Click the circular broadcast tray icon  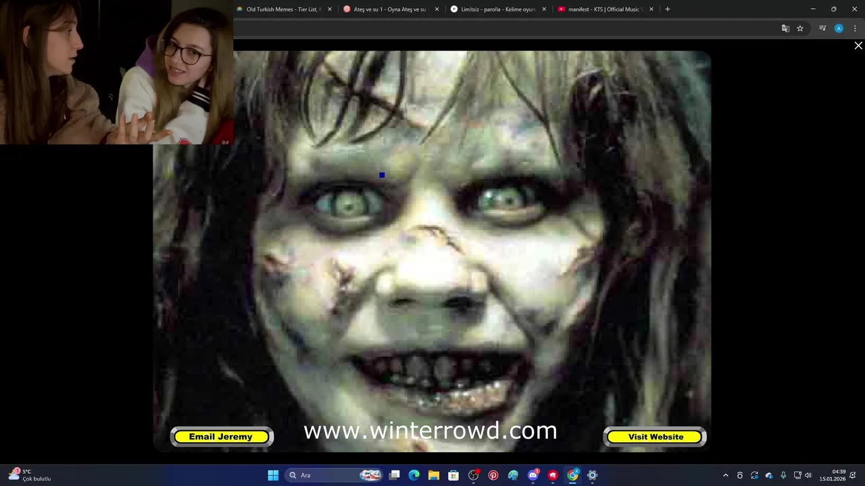point(740,475)
